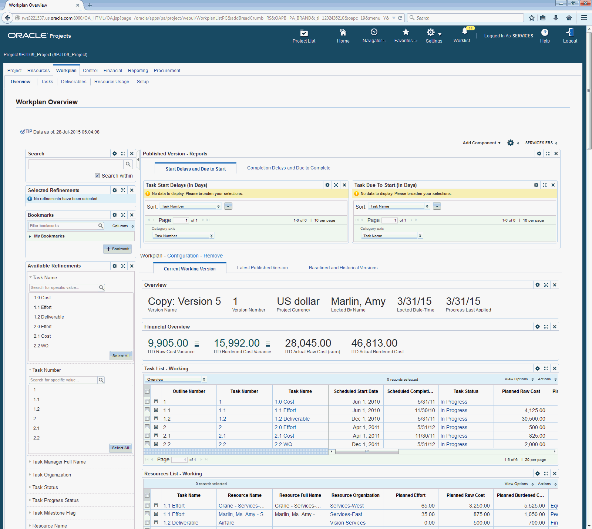592x529 pixels.
Task: Open the Services-West organization link
Action: click(x=347, y=506)
